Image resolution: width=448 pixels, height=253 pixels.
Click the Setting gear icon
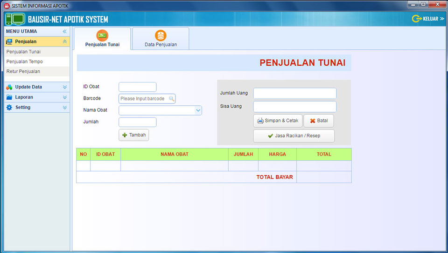tap(9, 108)
